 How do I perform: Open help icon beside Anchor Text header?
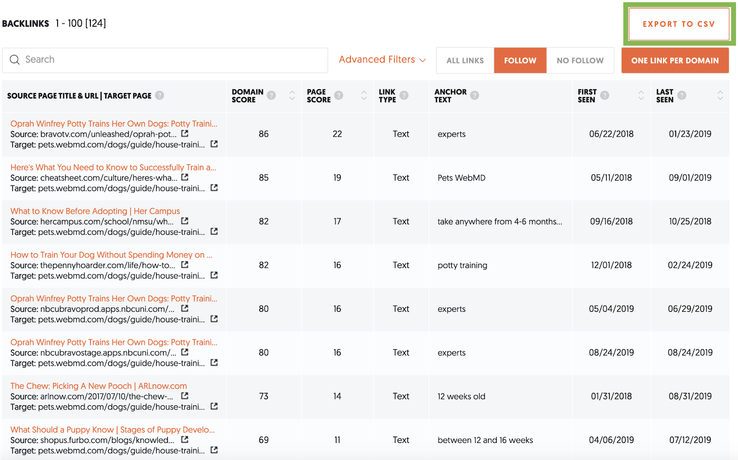475,95
